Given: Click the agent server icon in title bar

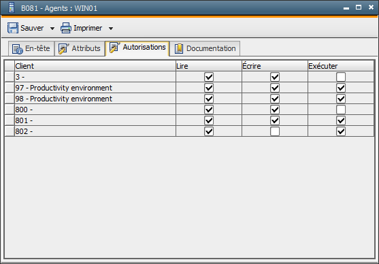Looking at the screenshot, I should pos(11,7).
